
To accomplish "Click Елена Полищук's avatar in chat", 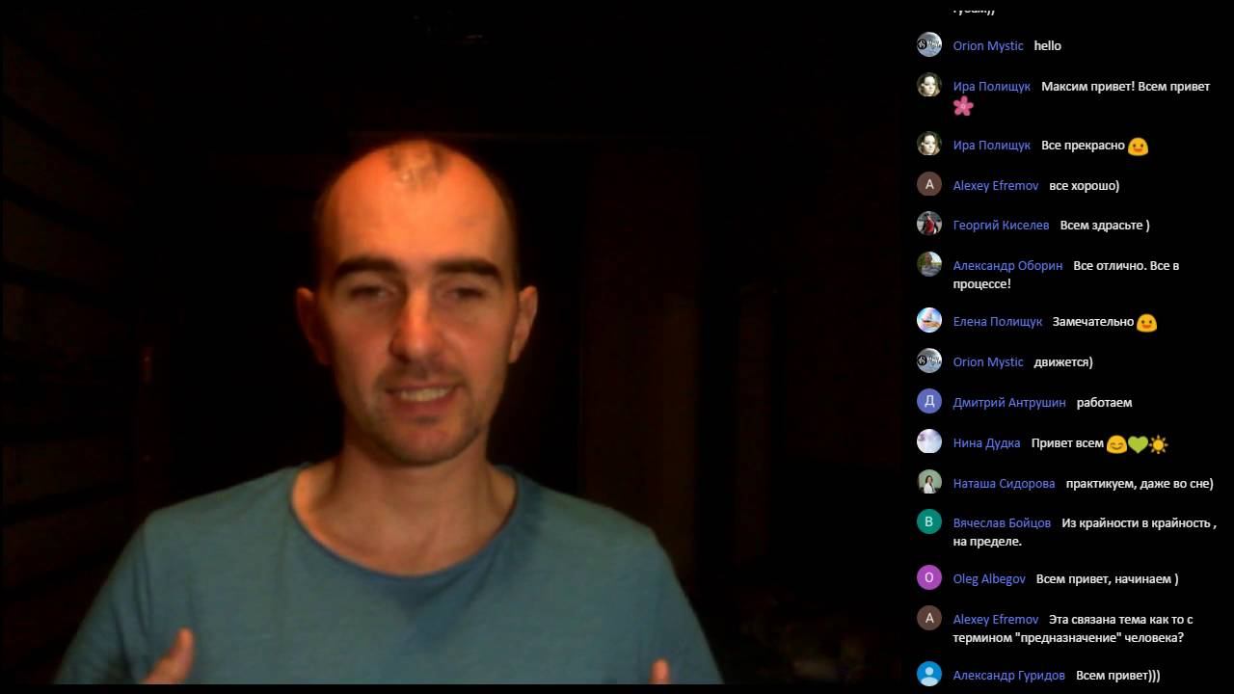I will (x=928, y=320).
